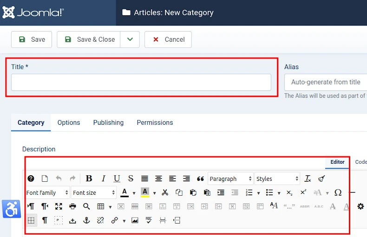367x237 pixels.
Task: Apply center alignment
Action: (158, 179)
